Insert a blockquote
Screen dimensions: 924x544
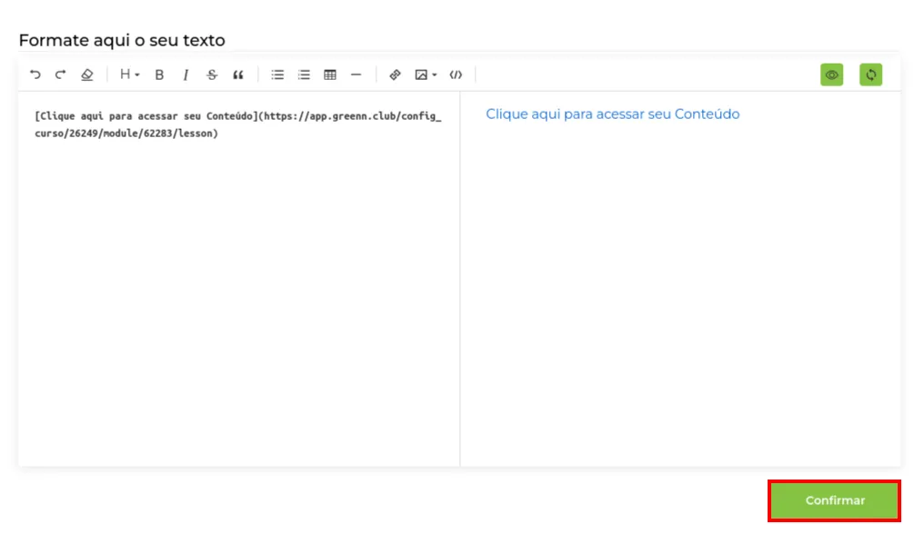[x=238, y=74]
